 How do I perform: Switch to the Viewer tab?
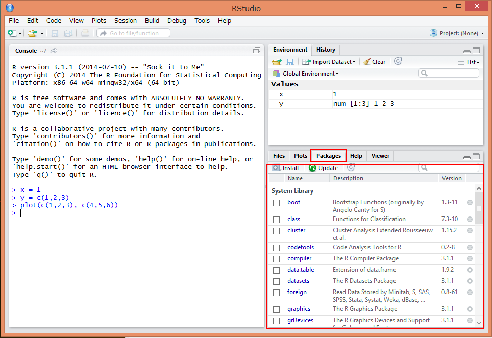pos(380,156)
